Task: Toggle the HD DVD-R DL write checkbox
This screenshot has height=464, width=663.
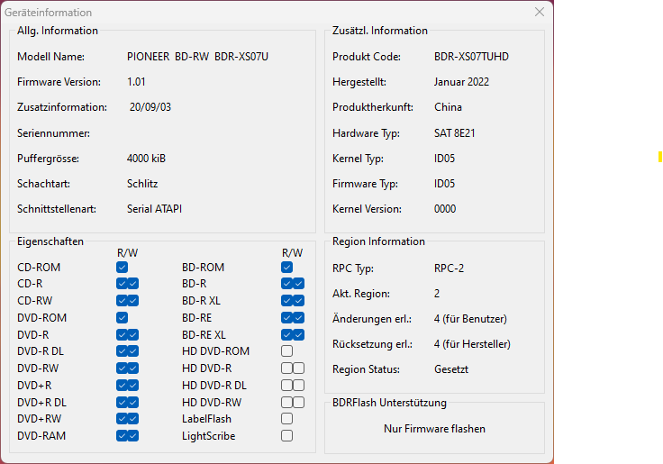Action: point(298,386)
